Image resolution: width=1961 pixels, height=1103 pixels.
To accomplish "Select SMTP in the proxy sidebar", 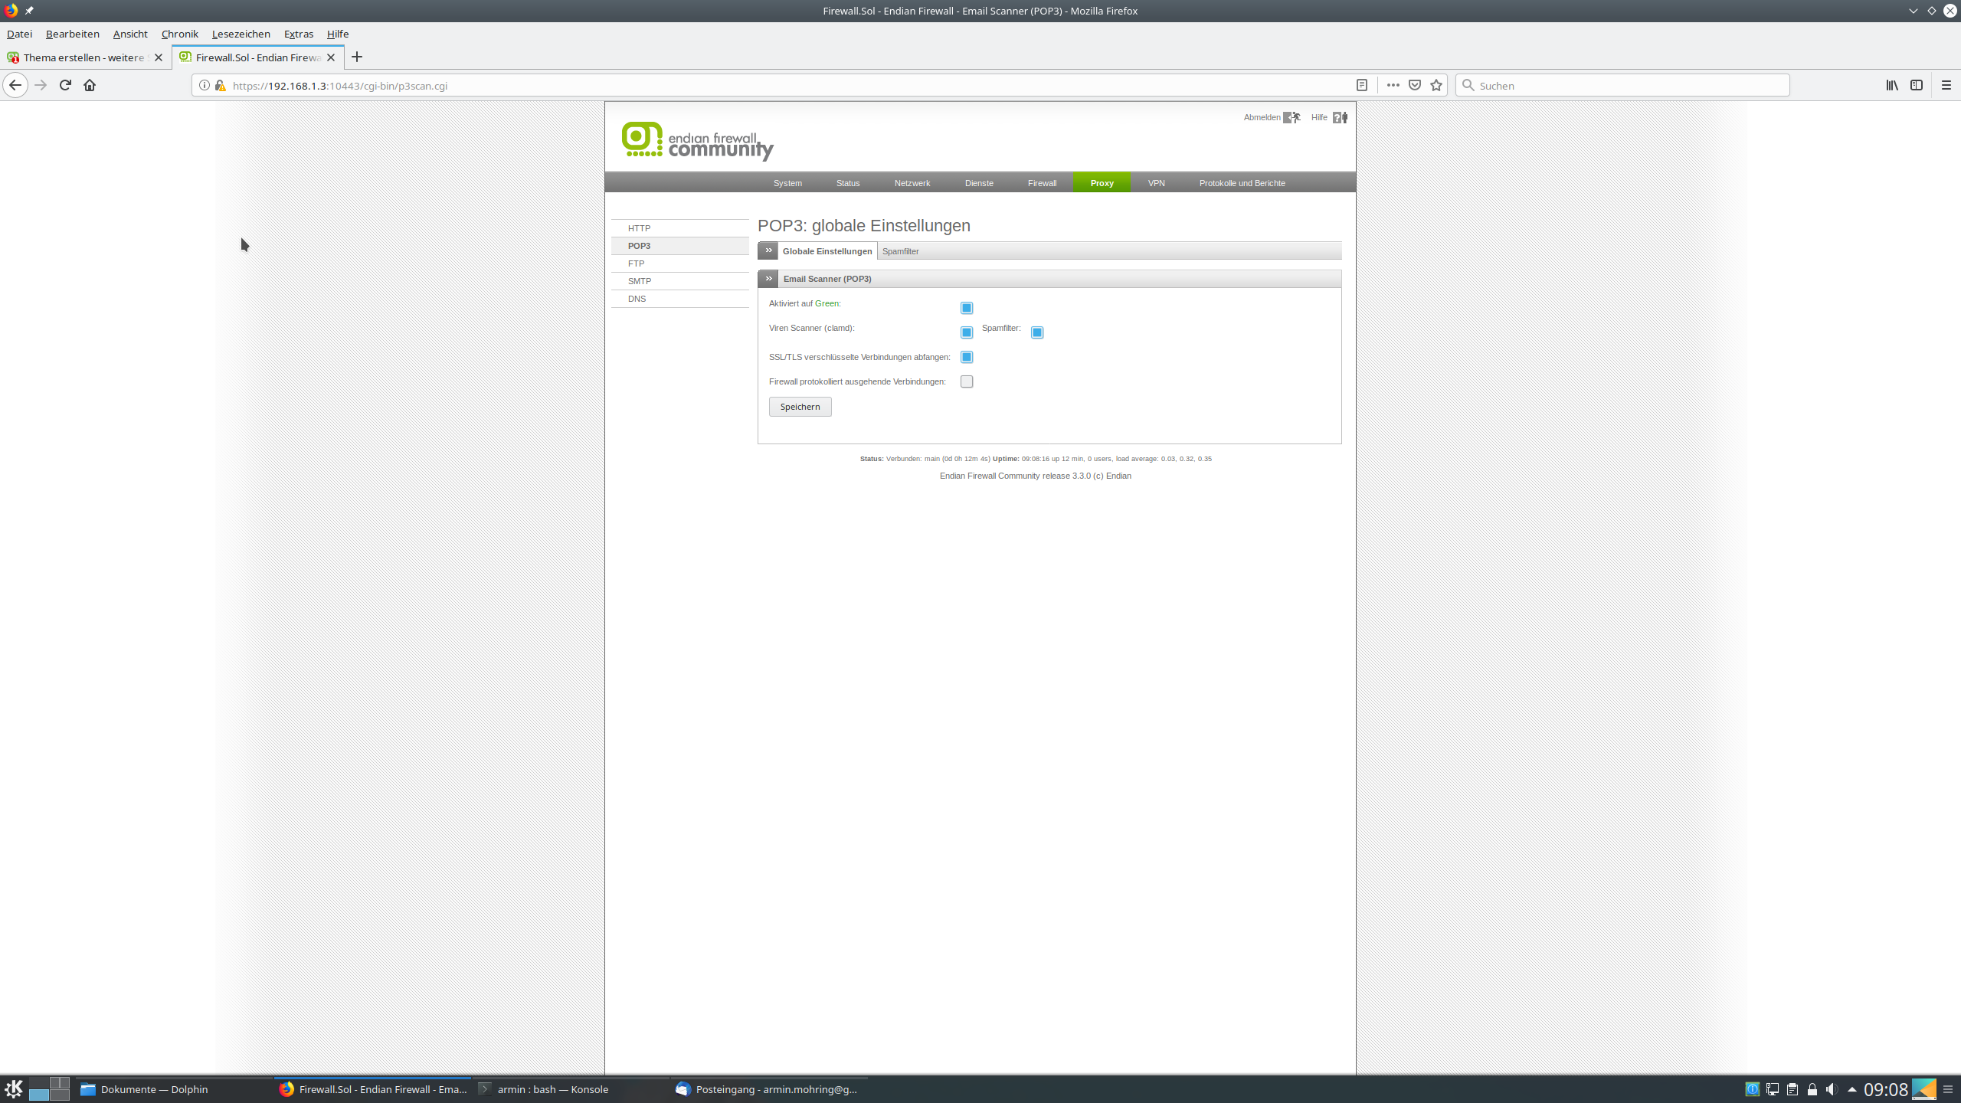I will (x=640, y=281).
